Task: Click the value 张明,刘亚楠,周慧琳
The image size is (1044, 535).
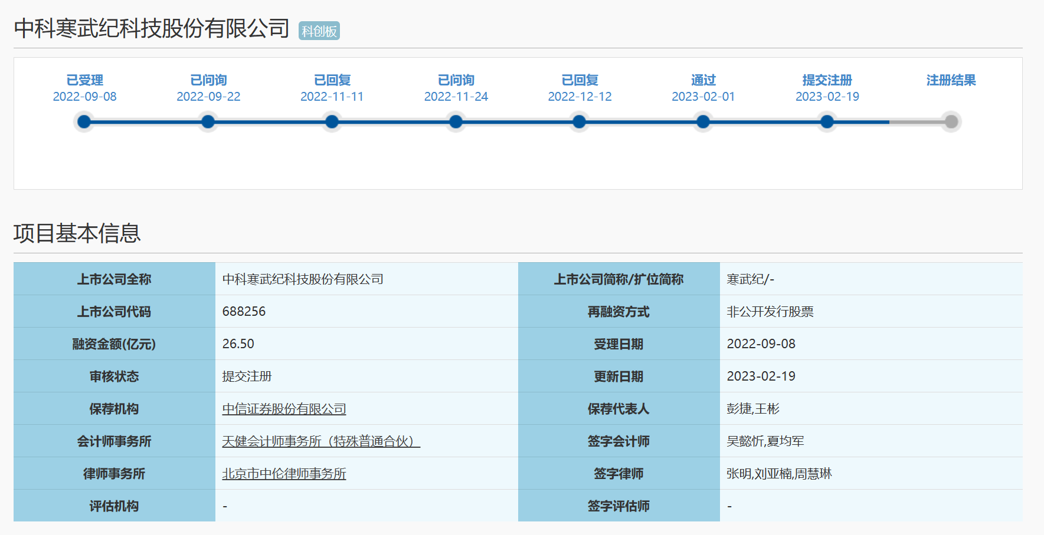Action: [779, 474]
